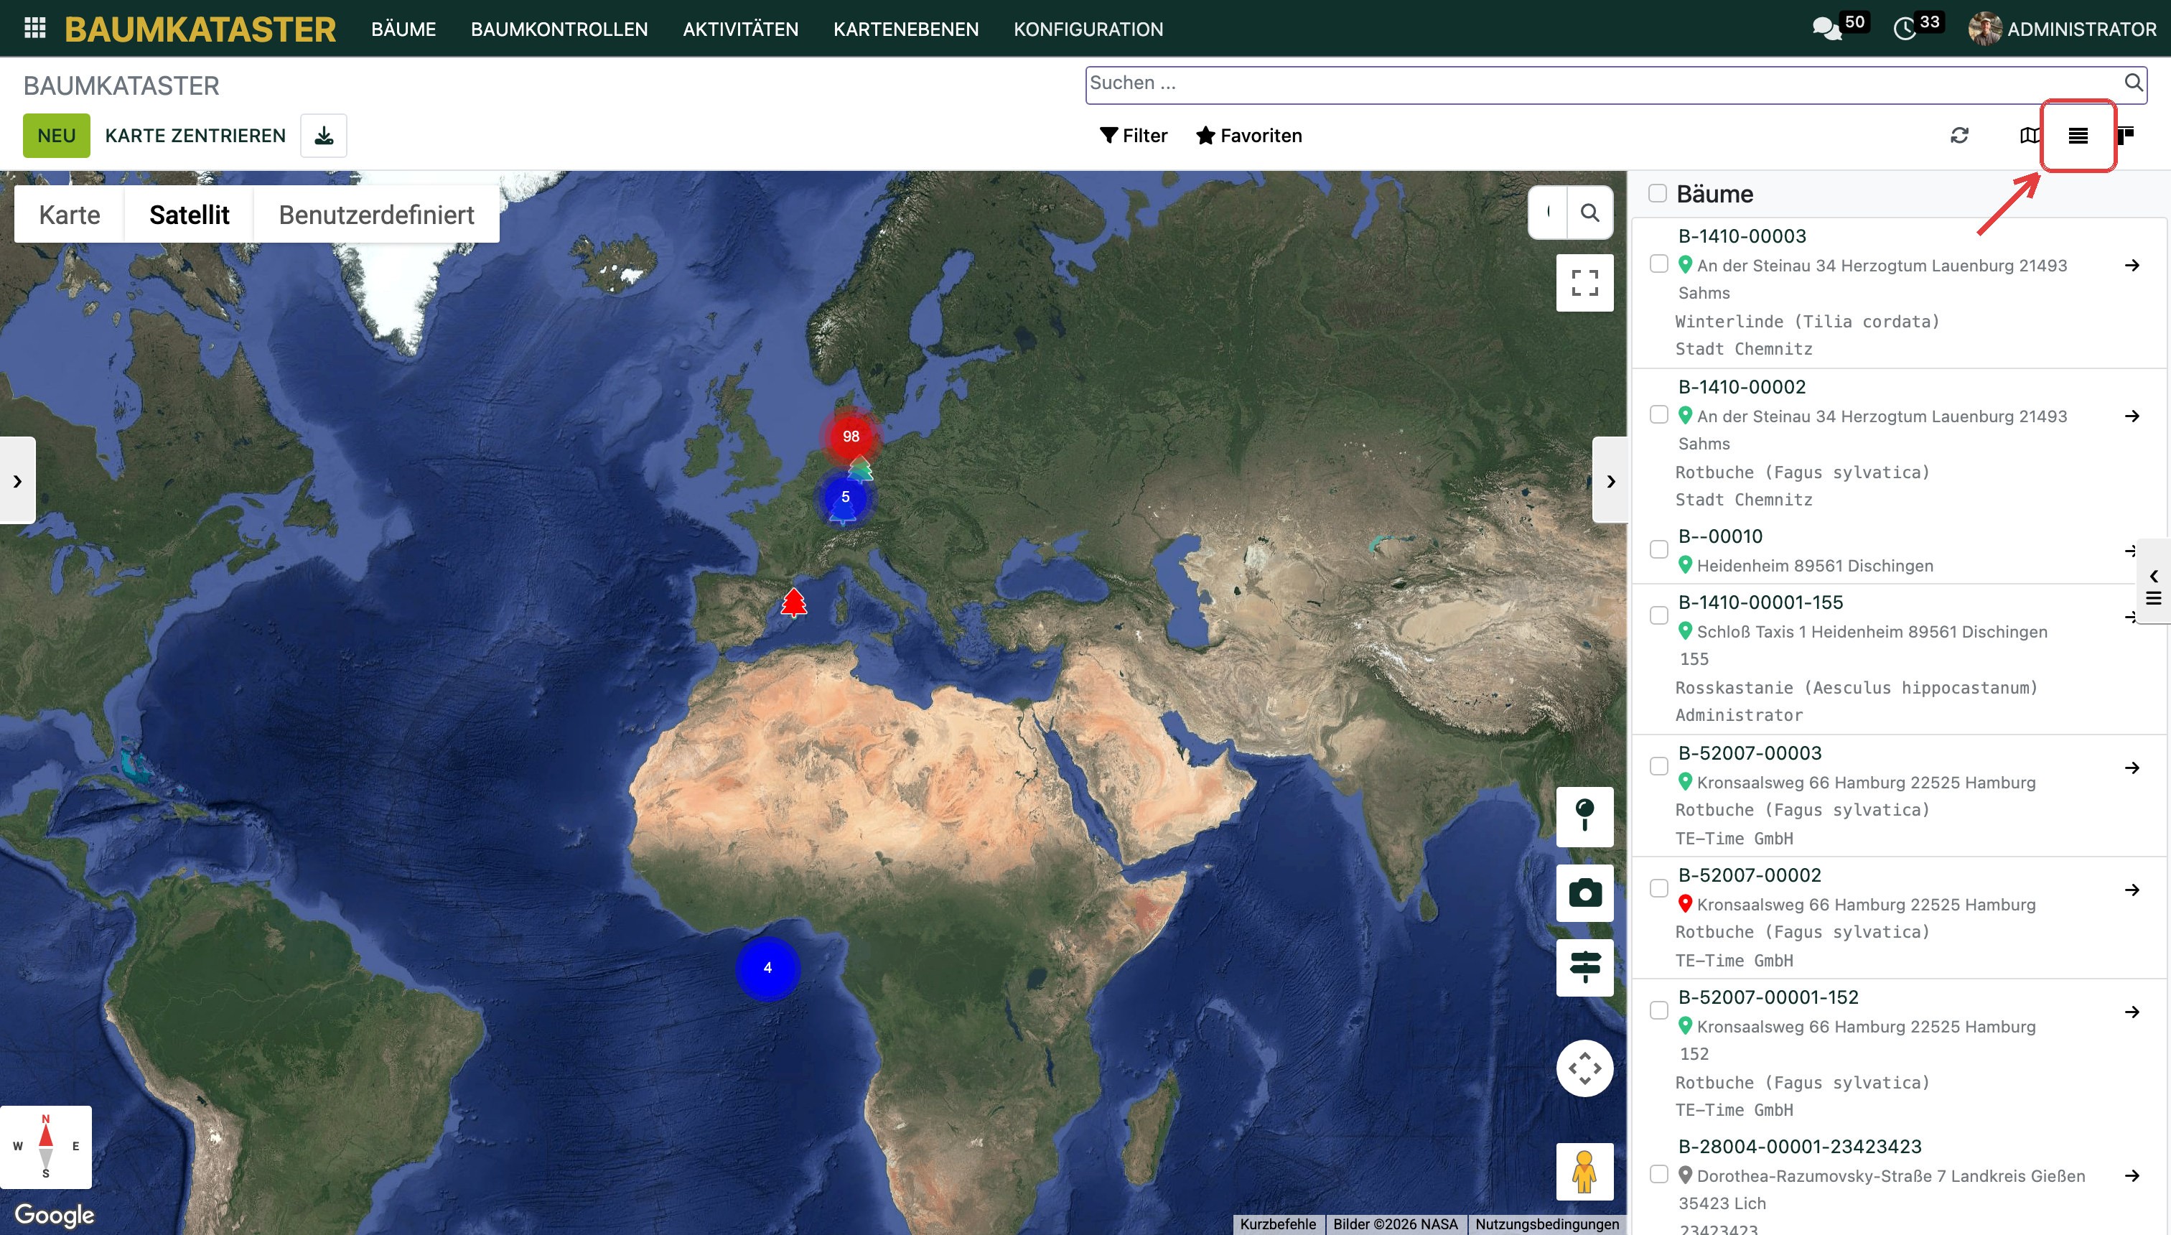
Task: Click the download export icon button
Action: (x=324, y=136)
